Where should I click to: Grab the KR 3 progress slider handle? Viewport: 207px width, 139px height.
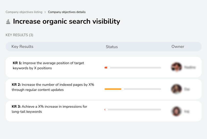tap(106, 109)
